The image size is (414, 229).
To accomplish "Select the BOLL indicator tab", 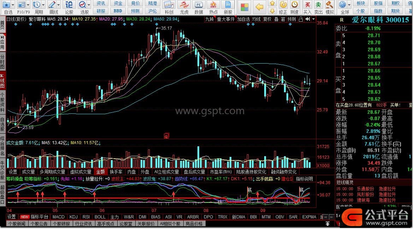I will point(100,217).
